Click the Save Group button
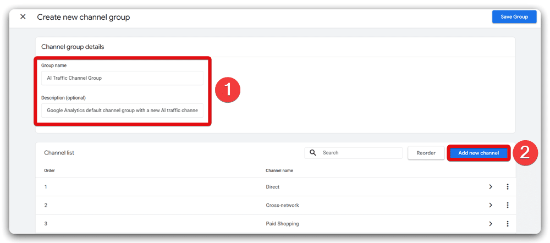Viewport: 550px width, 243px height. (x=514, y=17)
